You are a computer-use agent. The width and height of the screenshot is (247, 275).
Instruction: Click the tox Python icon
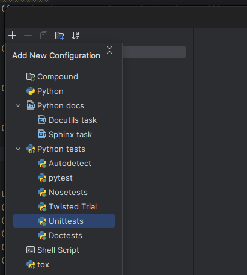31,264
